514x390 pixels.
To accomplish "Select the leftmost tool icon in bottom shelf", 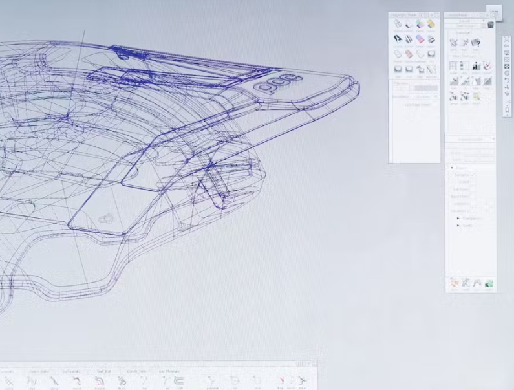I will (9, 382).
